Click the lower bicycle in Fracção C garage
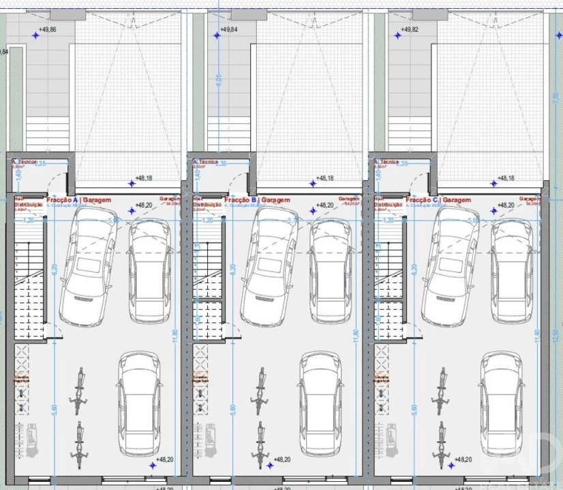 pyautogui.click(x=441, y=442)
